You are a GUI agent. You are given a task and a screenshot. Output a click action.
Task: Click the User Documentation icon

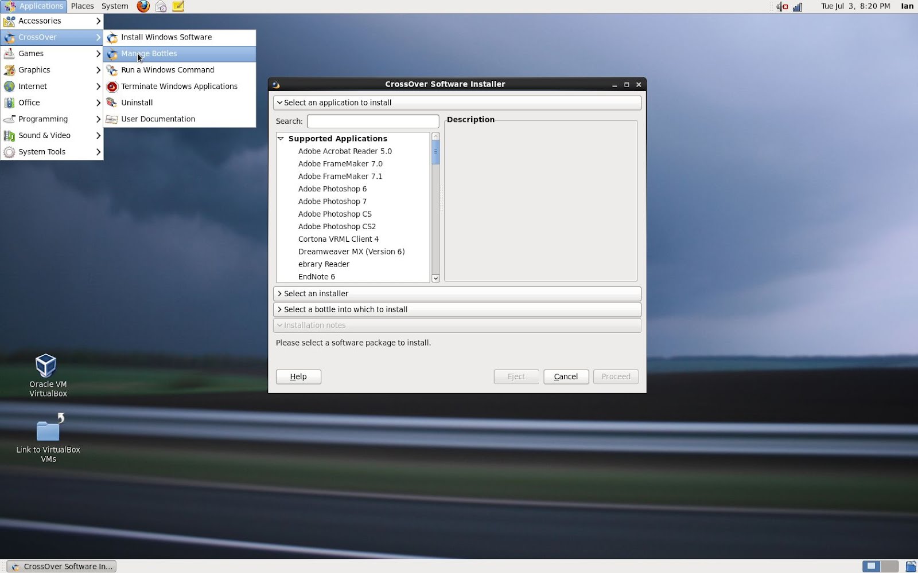112,119
